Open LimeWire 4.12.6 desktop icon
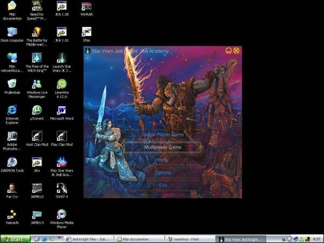The height and width of the screenshot is (243, 324). click(62, 84)
